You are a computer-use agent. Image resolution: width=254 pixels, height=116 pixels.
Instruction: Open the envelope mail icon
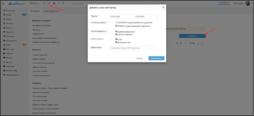(x=54, y=3)
